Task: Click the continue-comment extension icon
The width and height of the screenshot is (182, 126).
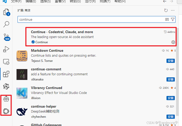Action: pos(22,75)
